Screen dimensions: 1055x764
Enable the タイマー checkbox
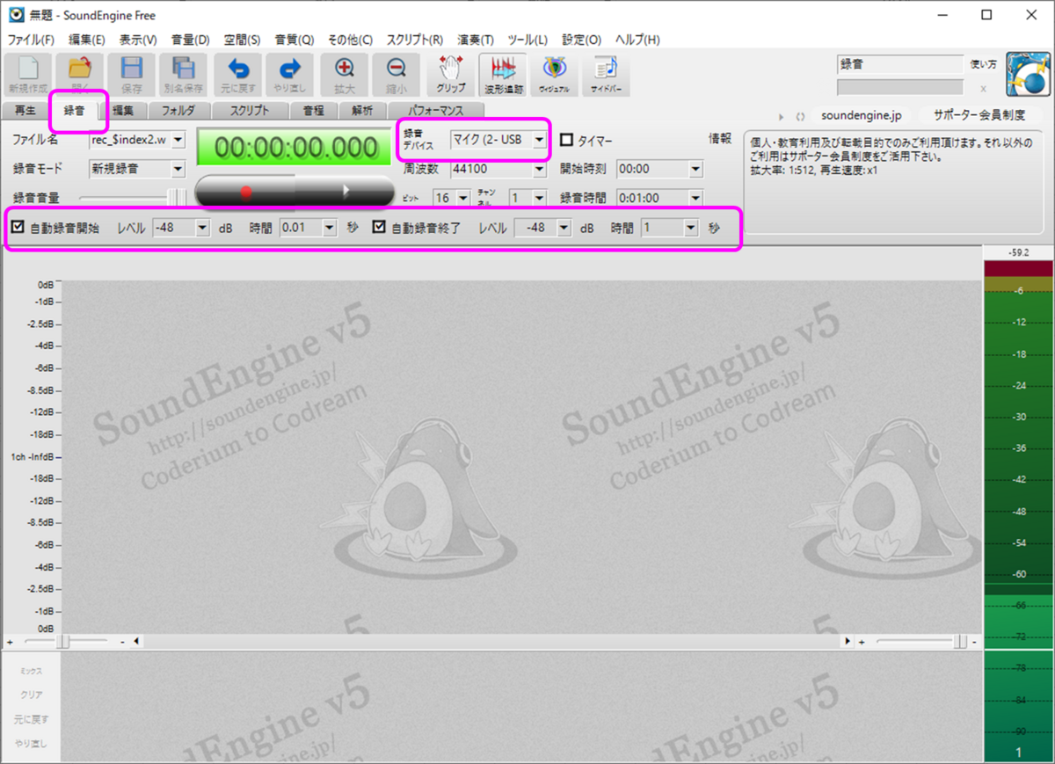point(567,140)
